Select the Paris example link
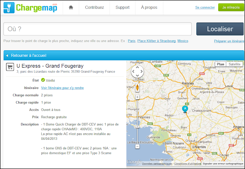 (132, 41)
